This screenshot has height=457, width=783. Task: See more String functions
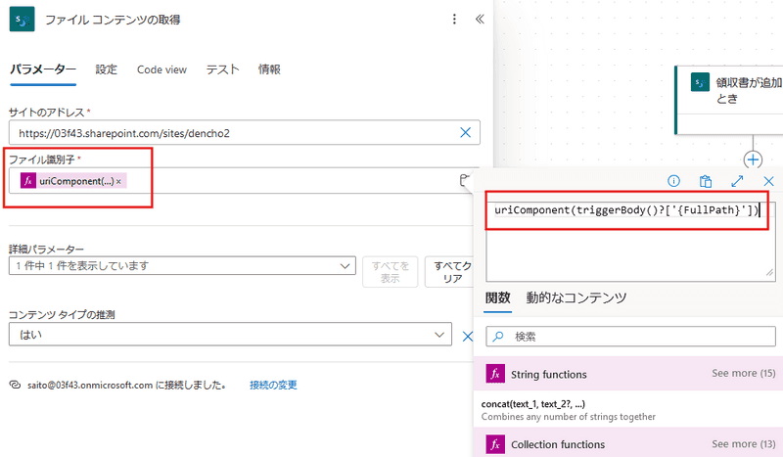pos(743,374)
